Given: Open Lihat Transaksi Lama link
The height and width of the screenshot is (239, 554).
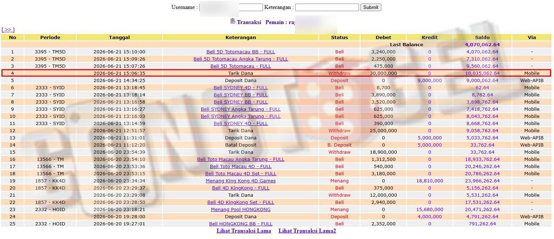Looking at the screenshot, I should pyautogui.click(x=244, y=231).
